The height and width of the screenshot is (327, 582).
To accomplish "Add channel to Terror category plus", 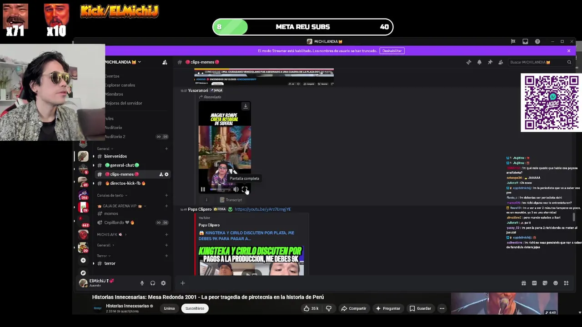I will pos(166,256).
